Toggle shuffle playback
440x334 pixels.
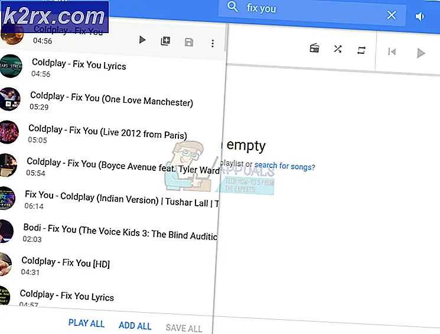[x=338, y=49]
